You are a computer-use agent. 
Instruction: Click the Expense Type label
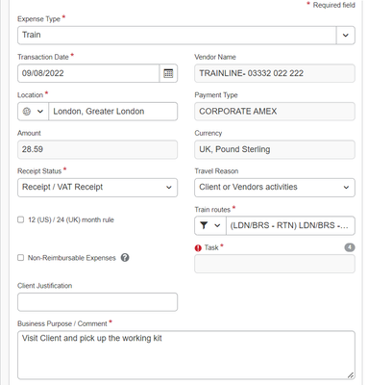click(38, 19)
